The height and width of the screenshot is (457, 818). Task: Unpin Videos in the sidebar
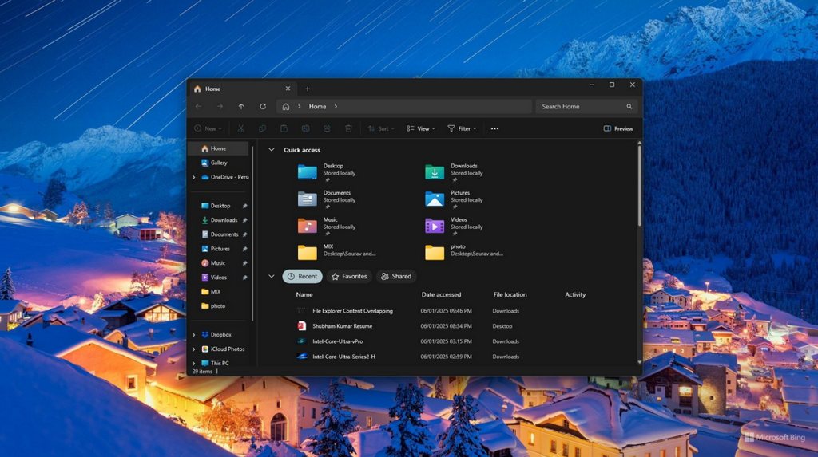244,278
